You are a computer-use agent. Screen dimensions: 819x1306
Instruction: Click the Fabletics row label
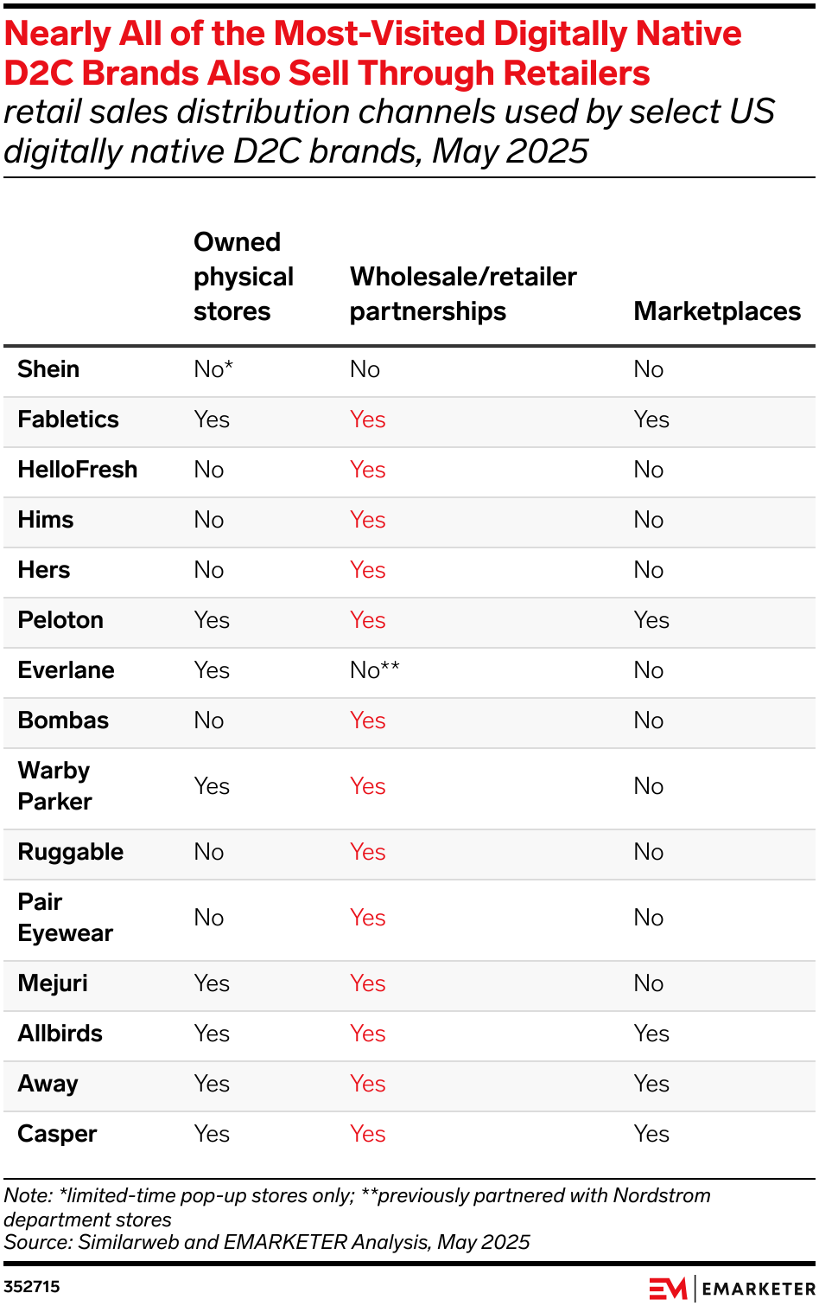point(68,419)
